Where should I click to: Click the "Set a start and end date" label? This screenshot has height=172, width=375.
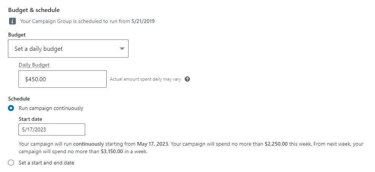tap(46, 163)
